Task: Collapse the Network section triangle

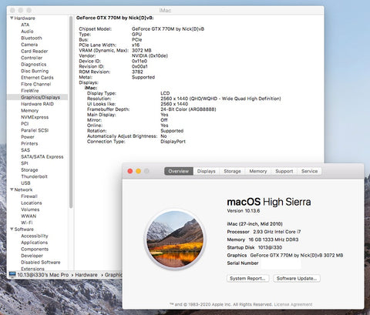Action: 12,189
